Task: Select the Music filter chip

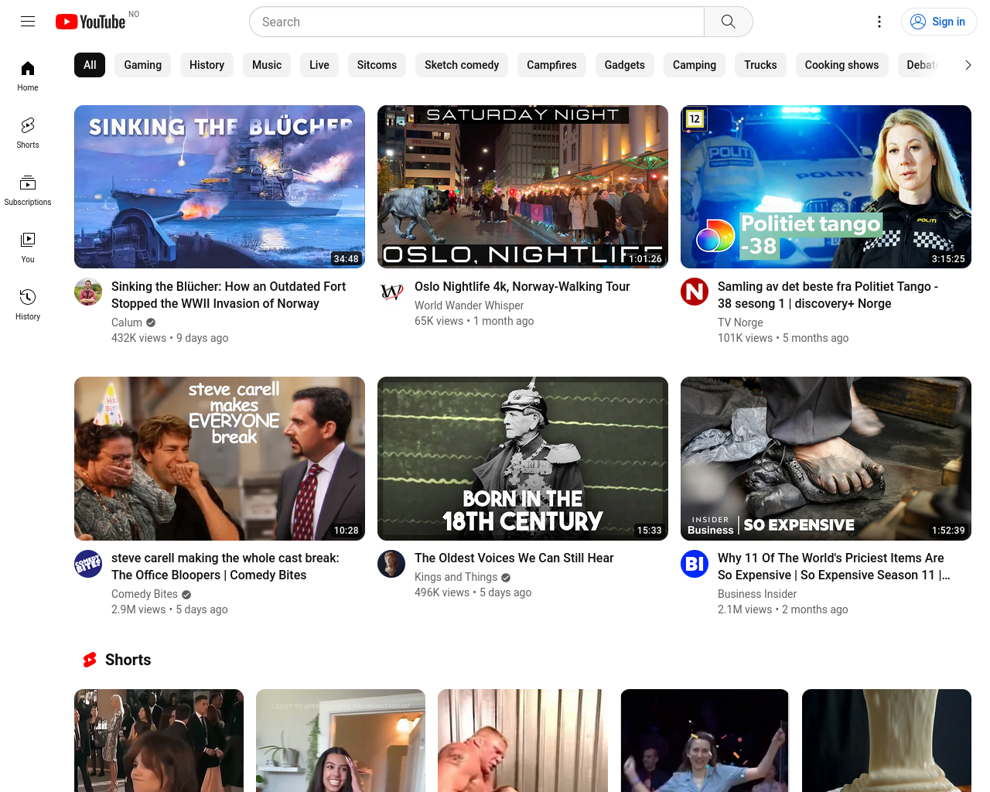Action: tap(267, 65)
